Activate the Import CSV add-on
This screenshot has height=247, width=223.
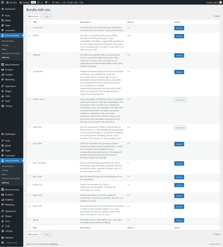(179, 196)
